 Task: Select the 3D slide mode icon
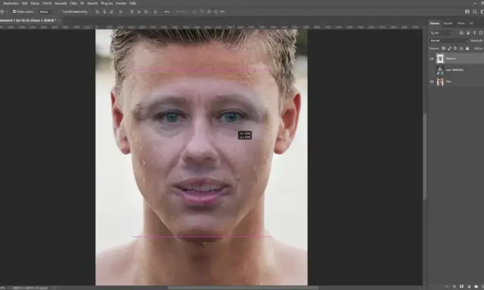(x=216, y=12)
